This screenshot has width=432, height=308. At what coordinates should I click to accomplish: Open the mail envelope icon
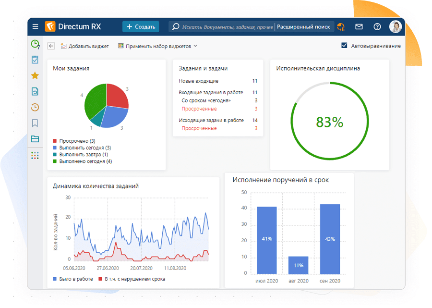[x=359, y=27]
